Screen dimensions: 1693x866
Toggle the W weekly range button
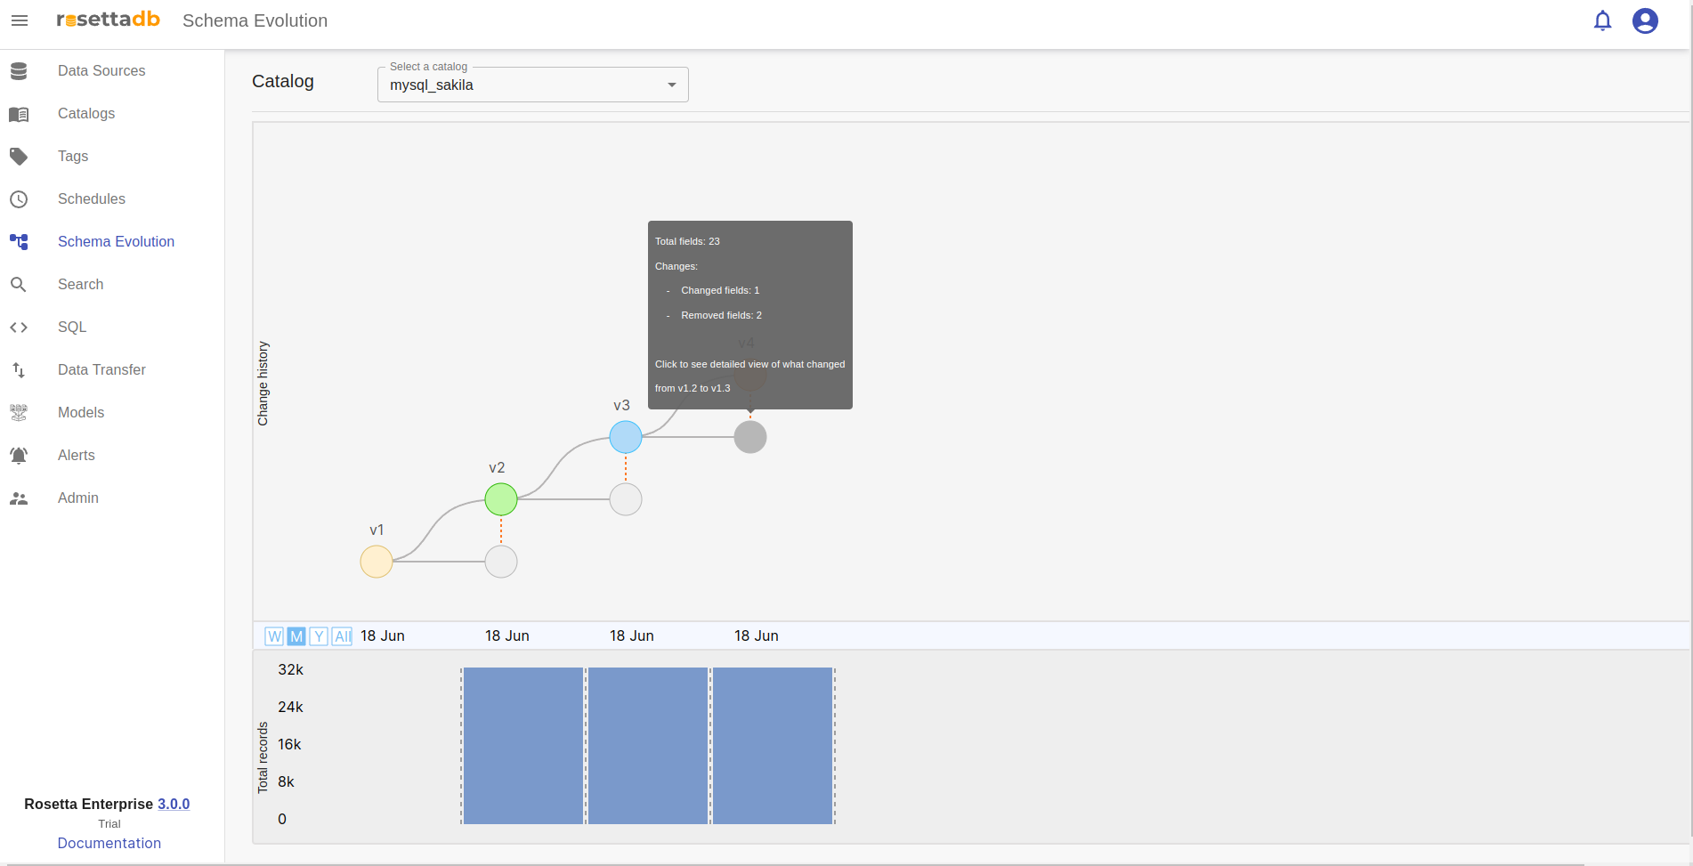coord(274,636)
